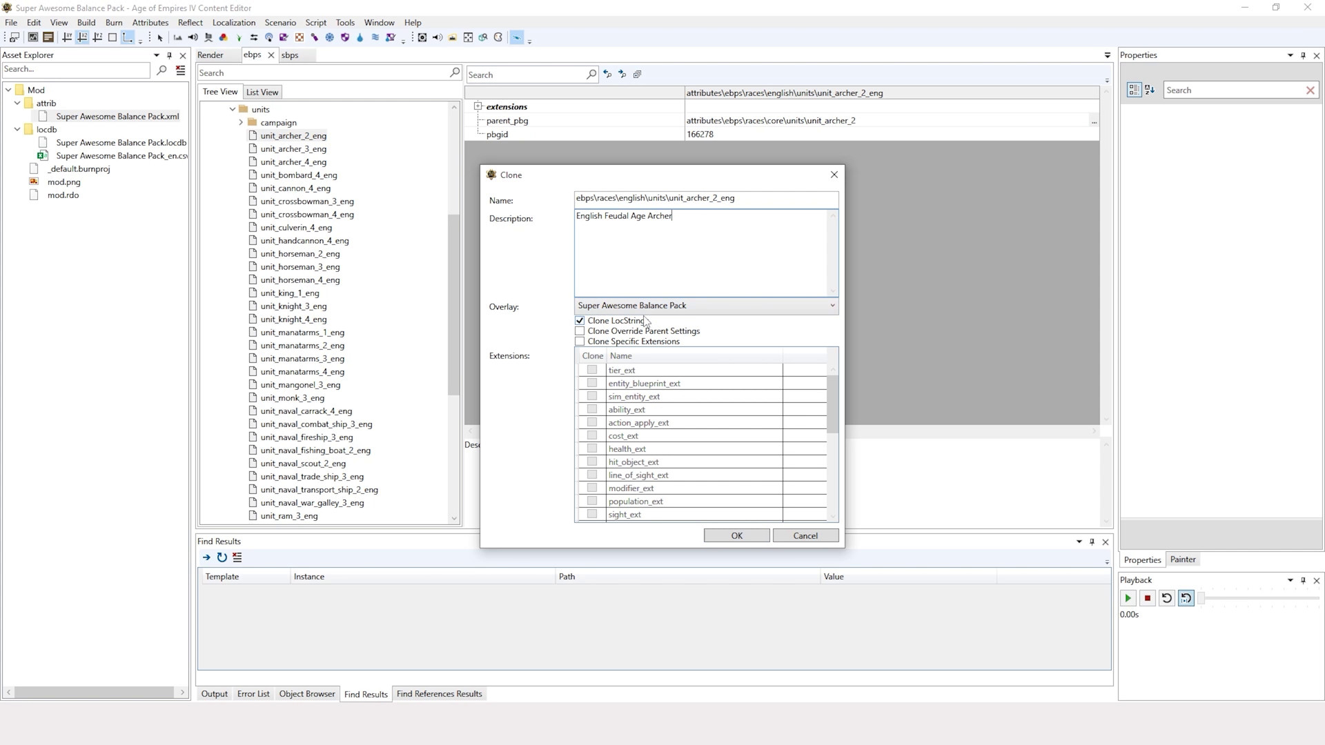Click the Asset Explorer search magnifier icon
The image size is (1325, 745).
click(161, 70)
